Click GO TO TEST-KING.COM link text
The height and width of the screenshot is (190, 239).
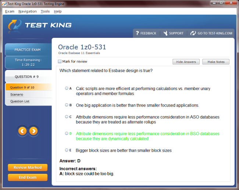coord(215,33)
